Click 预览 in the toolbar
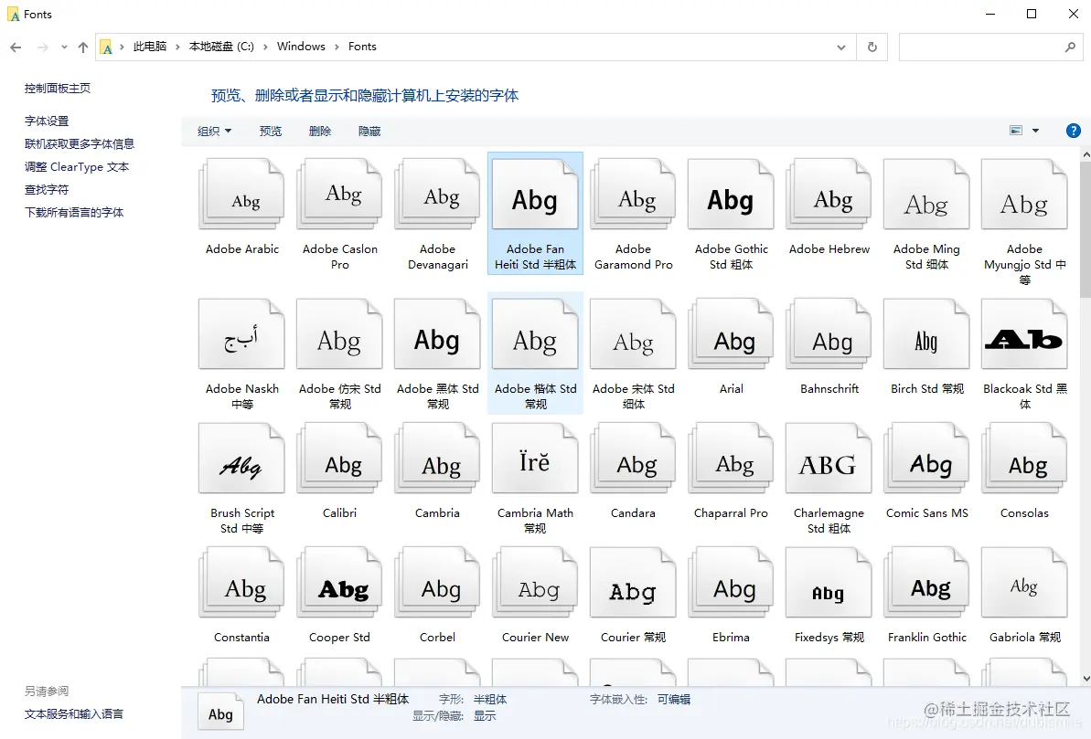This screenshot has width=1091, height=739. click(271, 131)
